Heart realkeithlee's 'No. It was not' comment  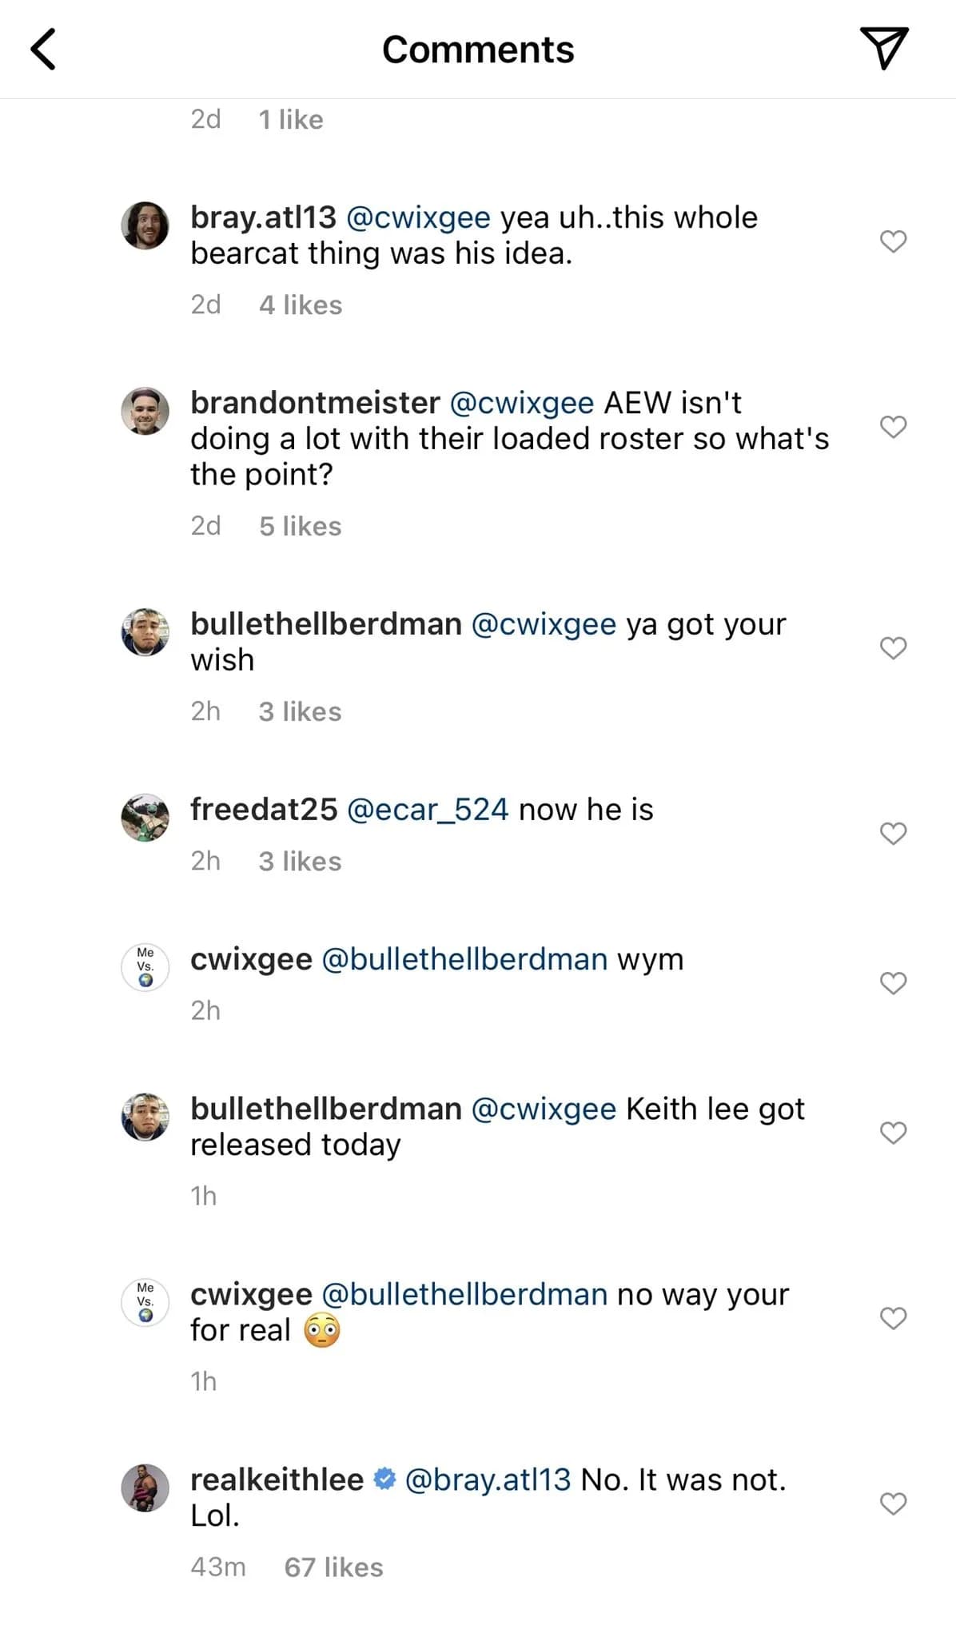click(x=893, y=1504)
